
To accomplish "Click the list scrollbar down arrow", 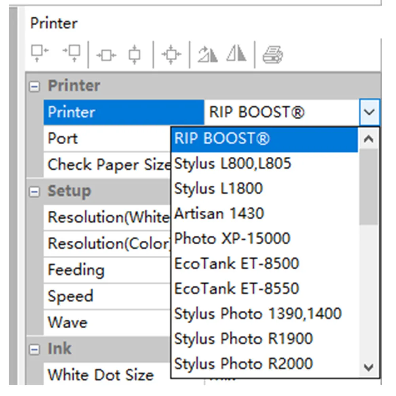I will click(368, 368).
